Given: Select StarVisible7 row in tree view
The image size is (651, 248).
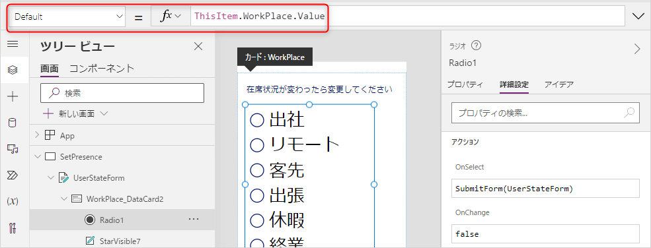Looking at the screenshot, I should pos(122,241).
